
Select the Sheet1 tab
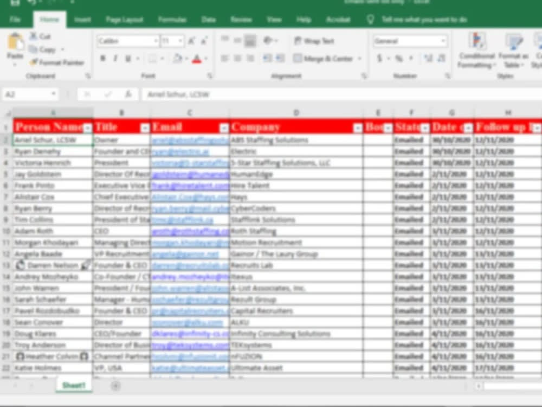point(74,385)
